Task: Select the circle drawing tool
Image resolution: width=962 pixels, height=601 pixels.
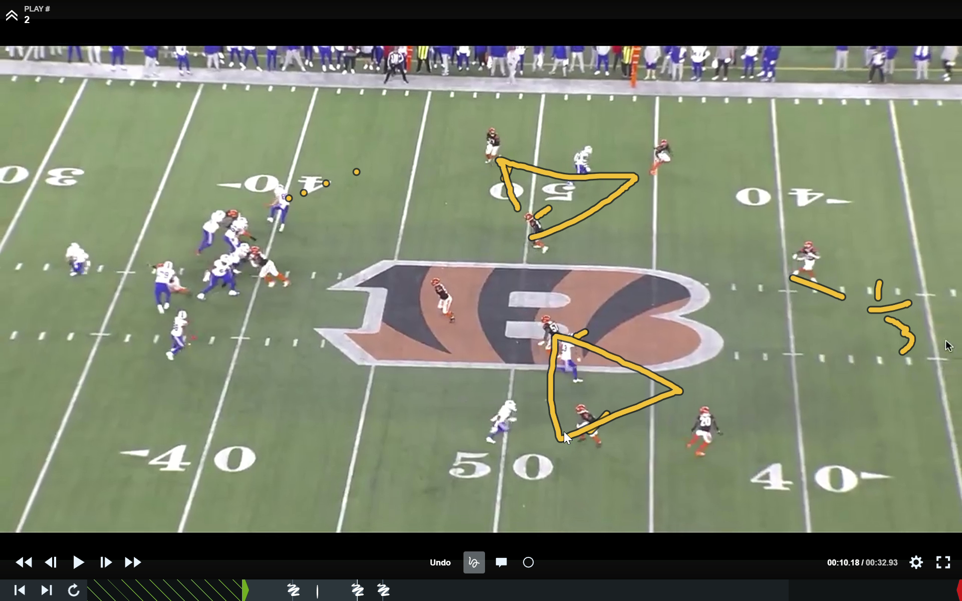Action: point(528,562)
